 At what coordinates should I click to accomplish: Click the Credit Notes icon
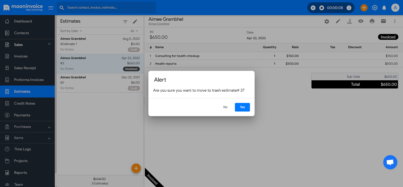7,103
